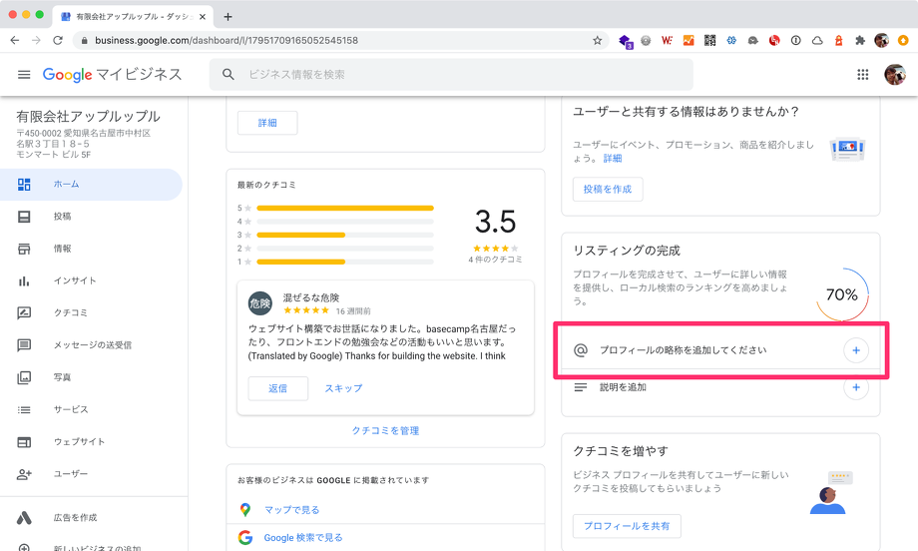Viewport: 918px width, 551px height.
Task: Click the 70% listing completion circle
Action: (841, 294)
